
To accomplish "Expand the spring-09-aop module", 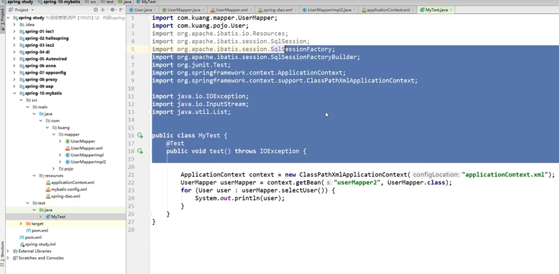I will 14,86.
